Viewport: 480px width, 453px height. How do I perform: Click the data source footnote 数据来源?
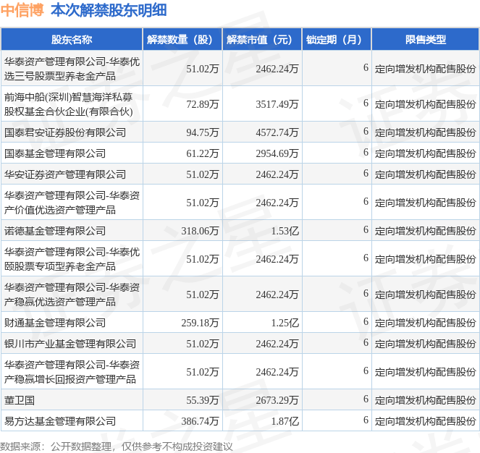point(117,446)
